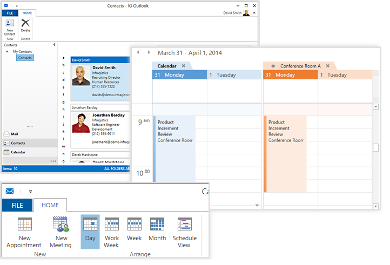Switch to Week view
This screenshot has width=390, height=265.
click(x=135, y=229)
